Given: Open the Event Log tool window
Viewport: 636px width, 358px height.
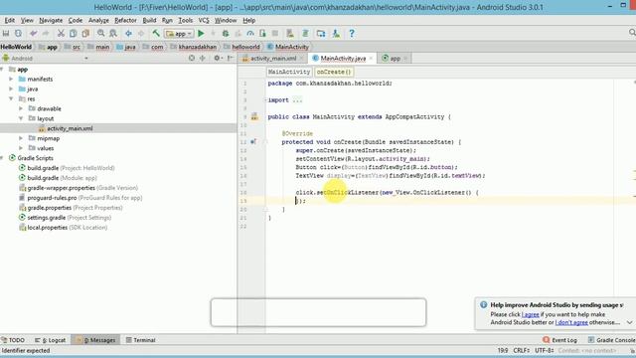Looking at the screenshot, I should pyautogui.click(x=560, y=340).
